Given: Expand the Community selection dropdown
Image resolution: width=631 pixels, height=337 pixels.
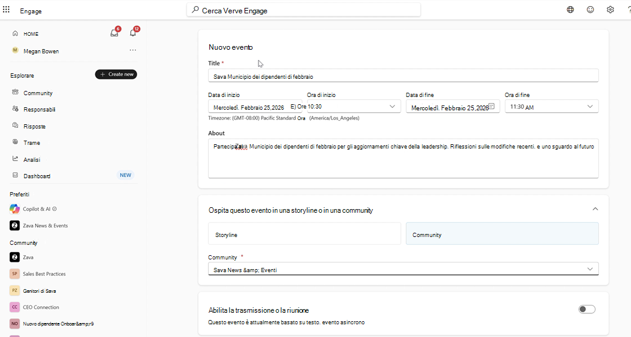Looking at the screenshot, I should click(403, 269).
